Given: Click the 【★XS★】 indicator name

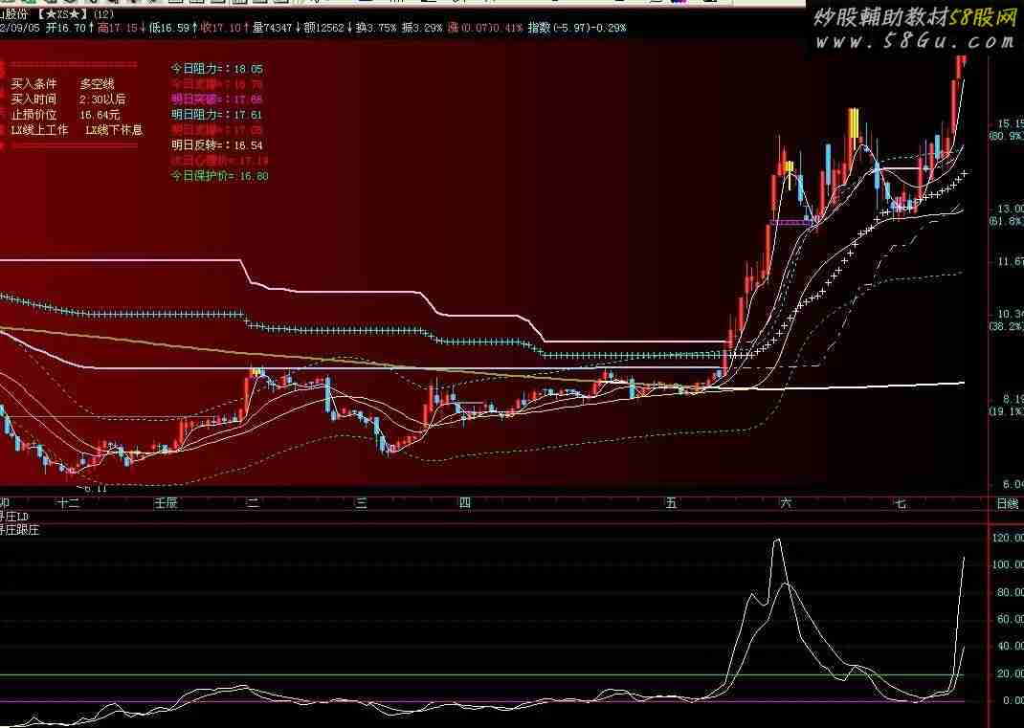Looking at the screenshot, I should [x=64, y=13].
